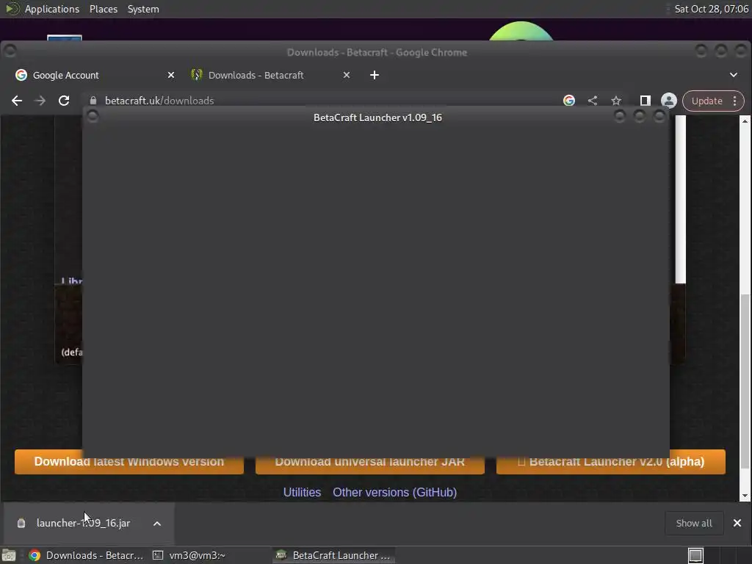Click Betacraft Launcher v2.0 (alpha) button
The height and width of the screenshot is (564, 752).
pyautogui.click(x=610, y=462)
